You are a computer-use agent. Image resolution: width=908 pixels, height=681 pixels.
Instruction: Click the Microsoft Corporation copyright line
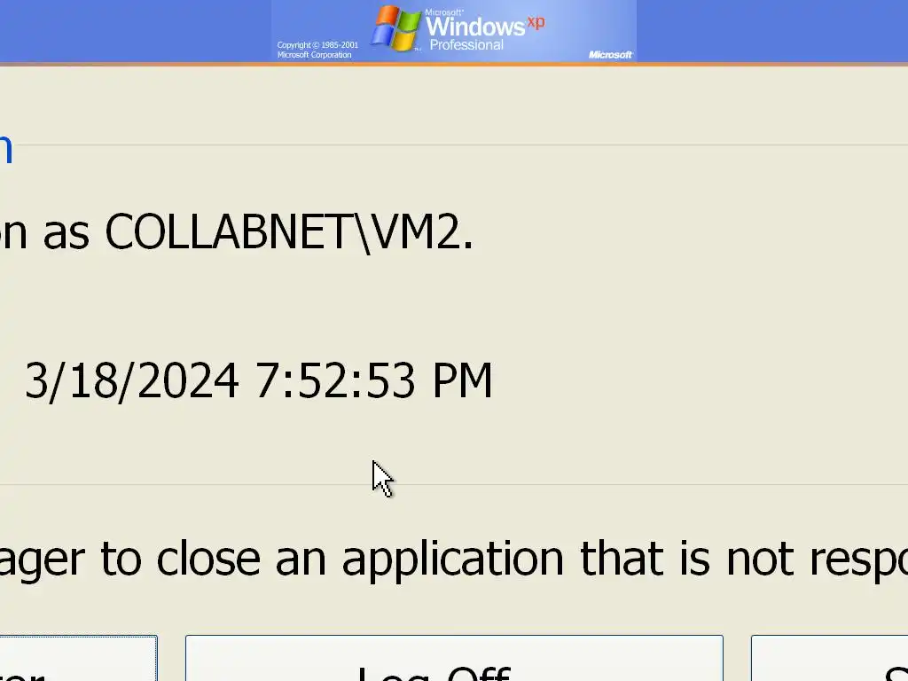pos(314,54)
